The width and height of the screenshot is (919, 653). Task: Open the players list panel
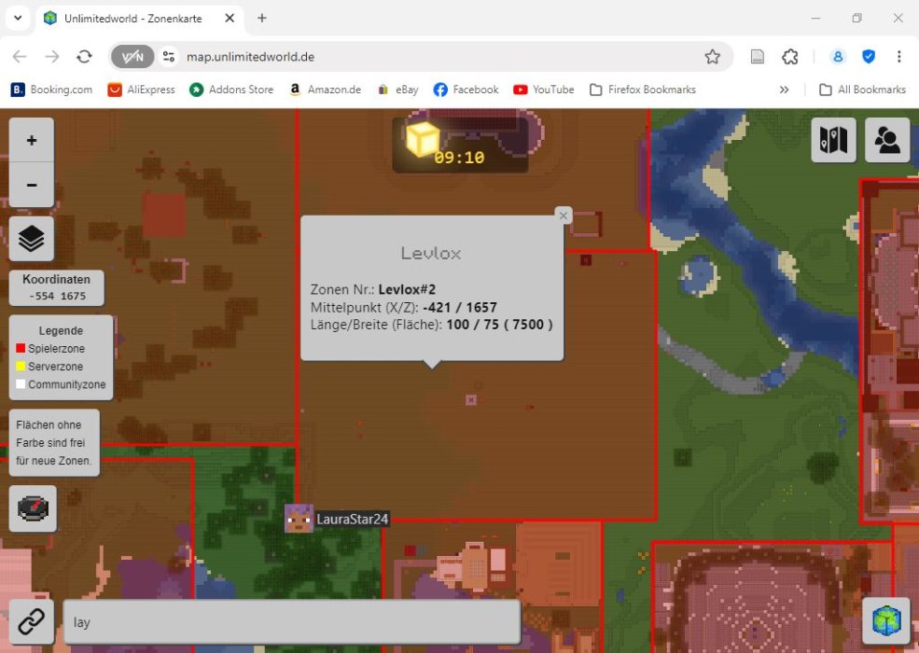pyautogui.click(x=887, y=140)
